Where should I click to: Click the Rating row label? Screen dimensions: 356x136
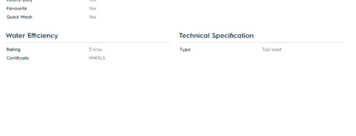pyautogui.click(x=13, y=50)
